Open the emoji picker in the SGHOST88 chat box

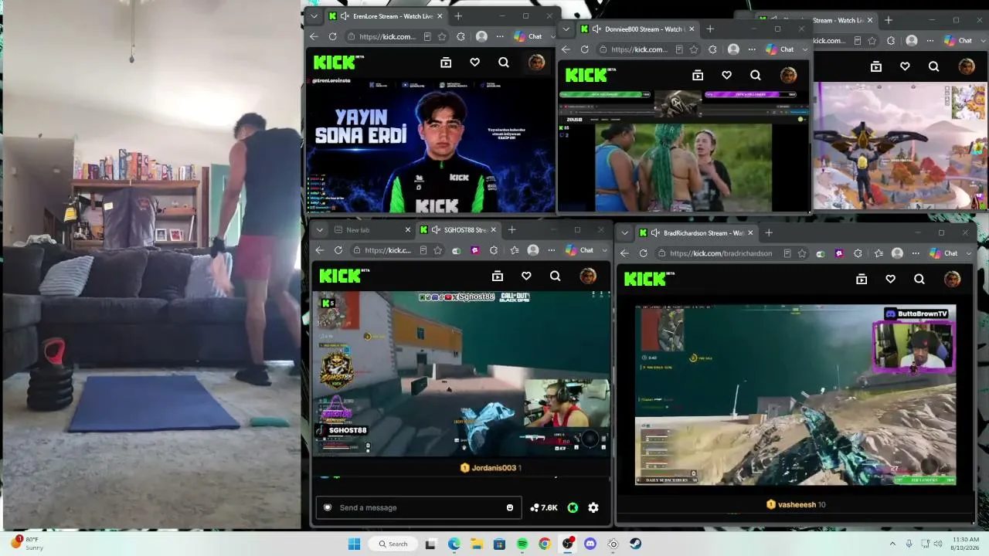point(510,507)
